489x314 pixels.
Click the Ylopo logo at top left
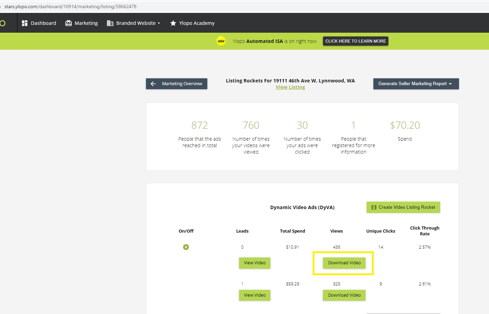coord(3,23)
